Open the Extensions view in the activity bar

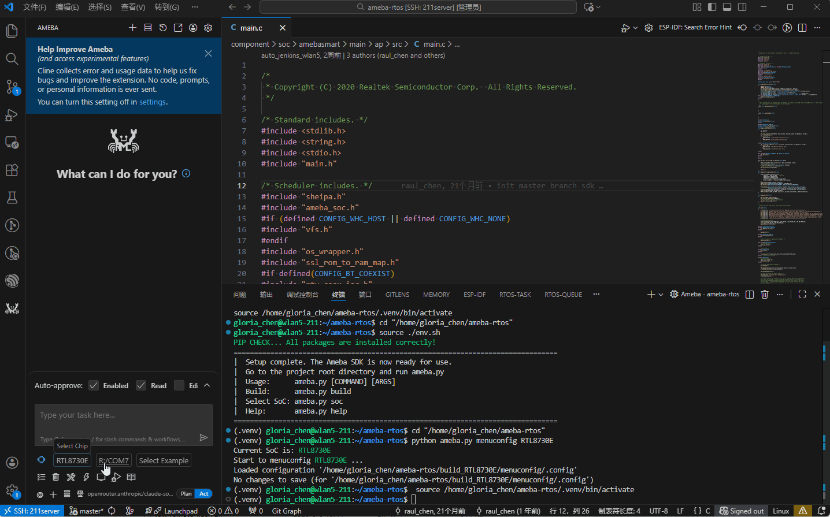12,170
